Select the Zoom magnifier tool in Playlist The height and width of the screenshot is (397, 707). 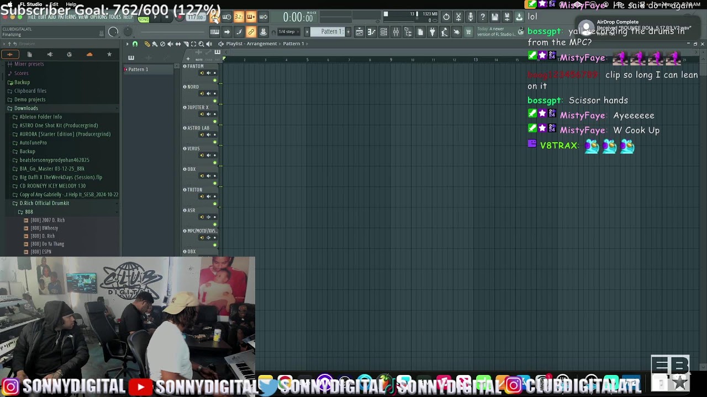[201, 44]
